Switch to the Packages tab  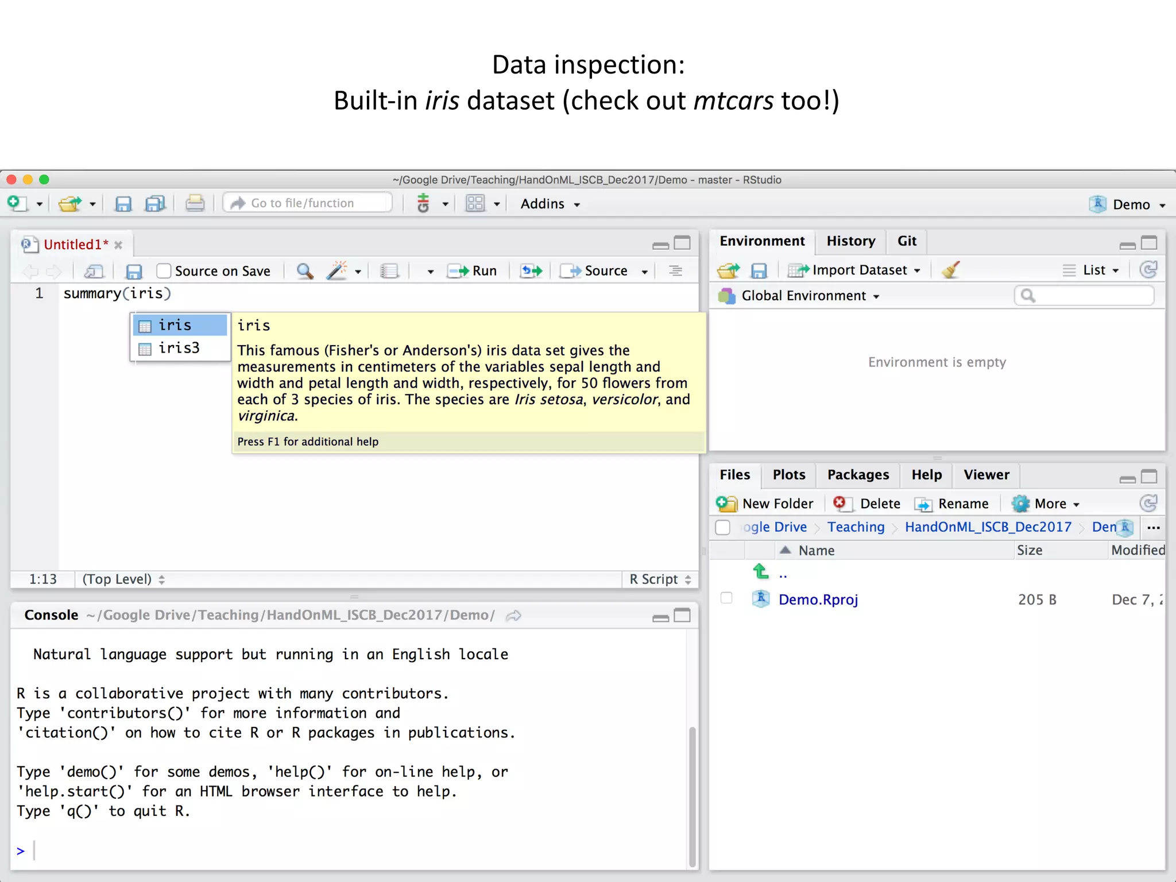pos(858,475)
